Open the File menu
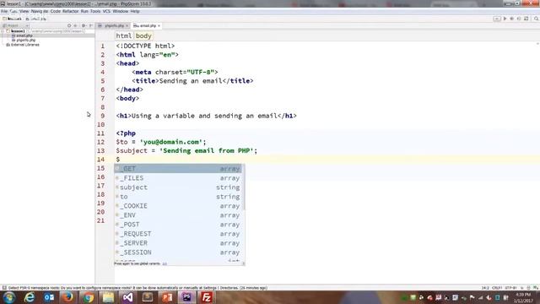Image resolution: width=540 pixels, height=304 pixels. [4, 11]
